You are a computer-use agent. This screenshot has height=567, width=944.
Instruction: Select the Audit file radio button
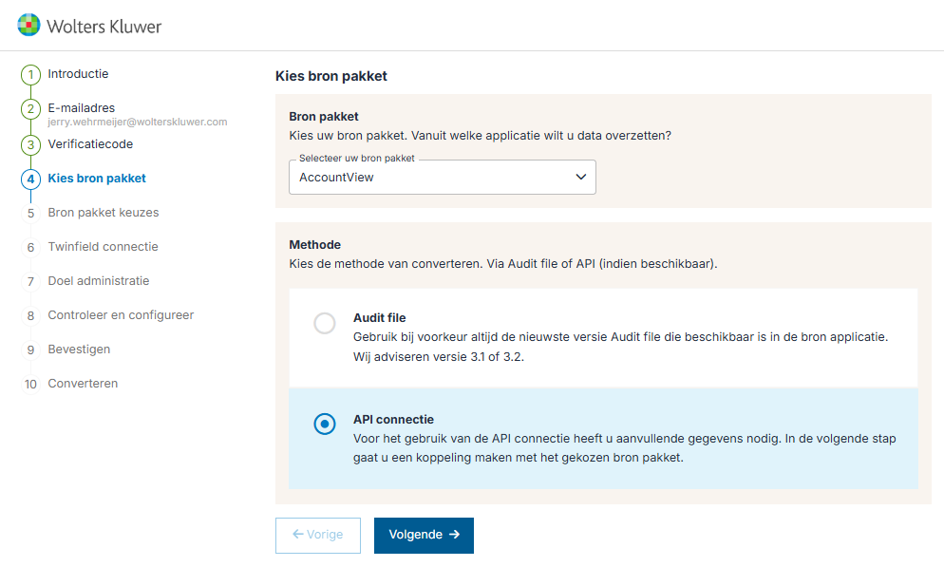(x=325, y=324)
